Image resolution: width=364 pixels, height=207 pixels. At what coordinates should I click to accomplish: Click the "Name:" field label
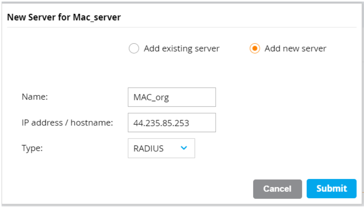(x=35, y=97)
